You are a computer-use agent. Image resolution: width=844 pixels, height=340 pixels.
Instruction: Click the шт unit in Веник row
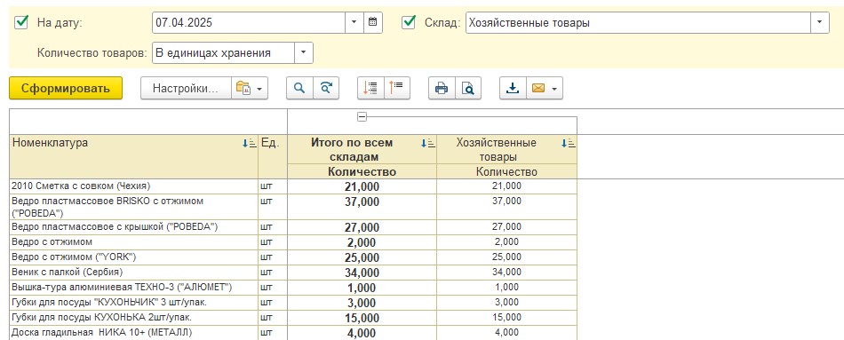coord(267,273)
